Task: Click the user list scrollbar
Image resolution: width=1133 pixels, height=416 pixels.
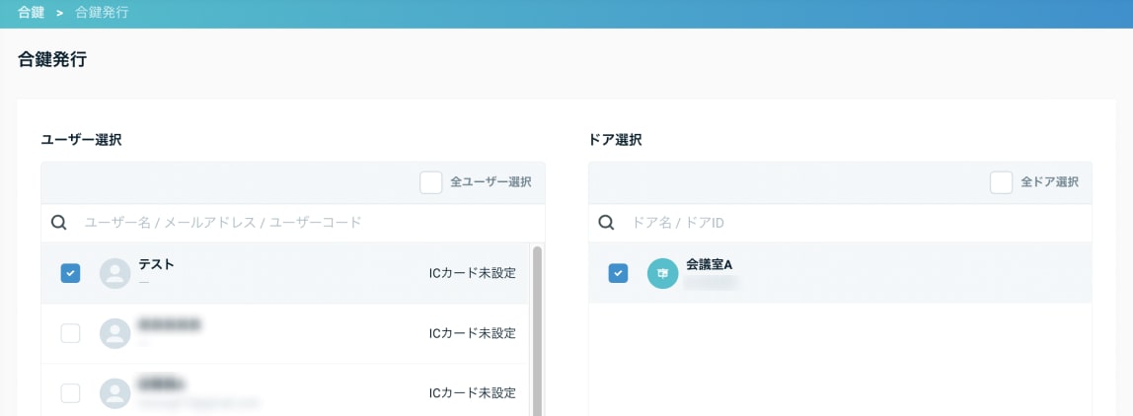Action: tap(537, 331)
